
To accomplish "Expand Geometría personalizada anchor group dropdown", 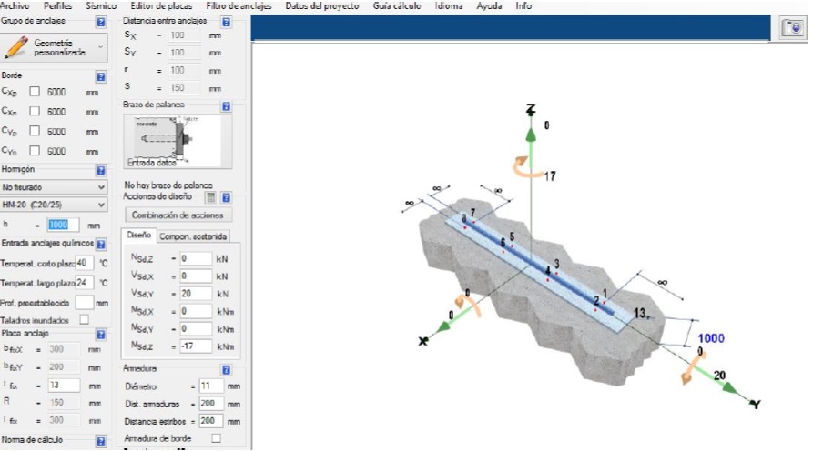I will [x=100, y=48].
